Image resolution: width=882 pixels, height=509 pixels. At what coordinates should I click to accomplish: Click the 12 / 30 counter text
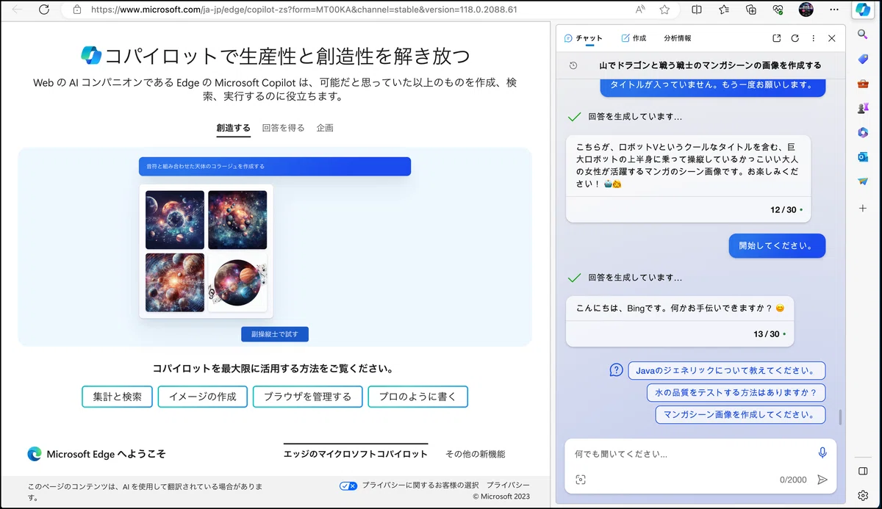[x=784, y=209]
